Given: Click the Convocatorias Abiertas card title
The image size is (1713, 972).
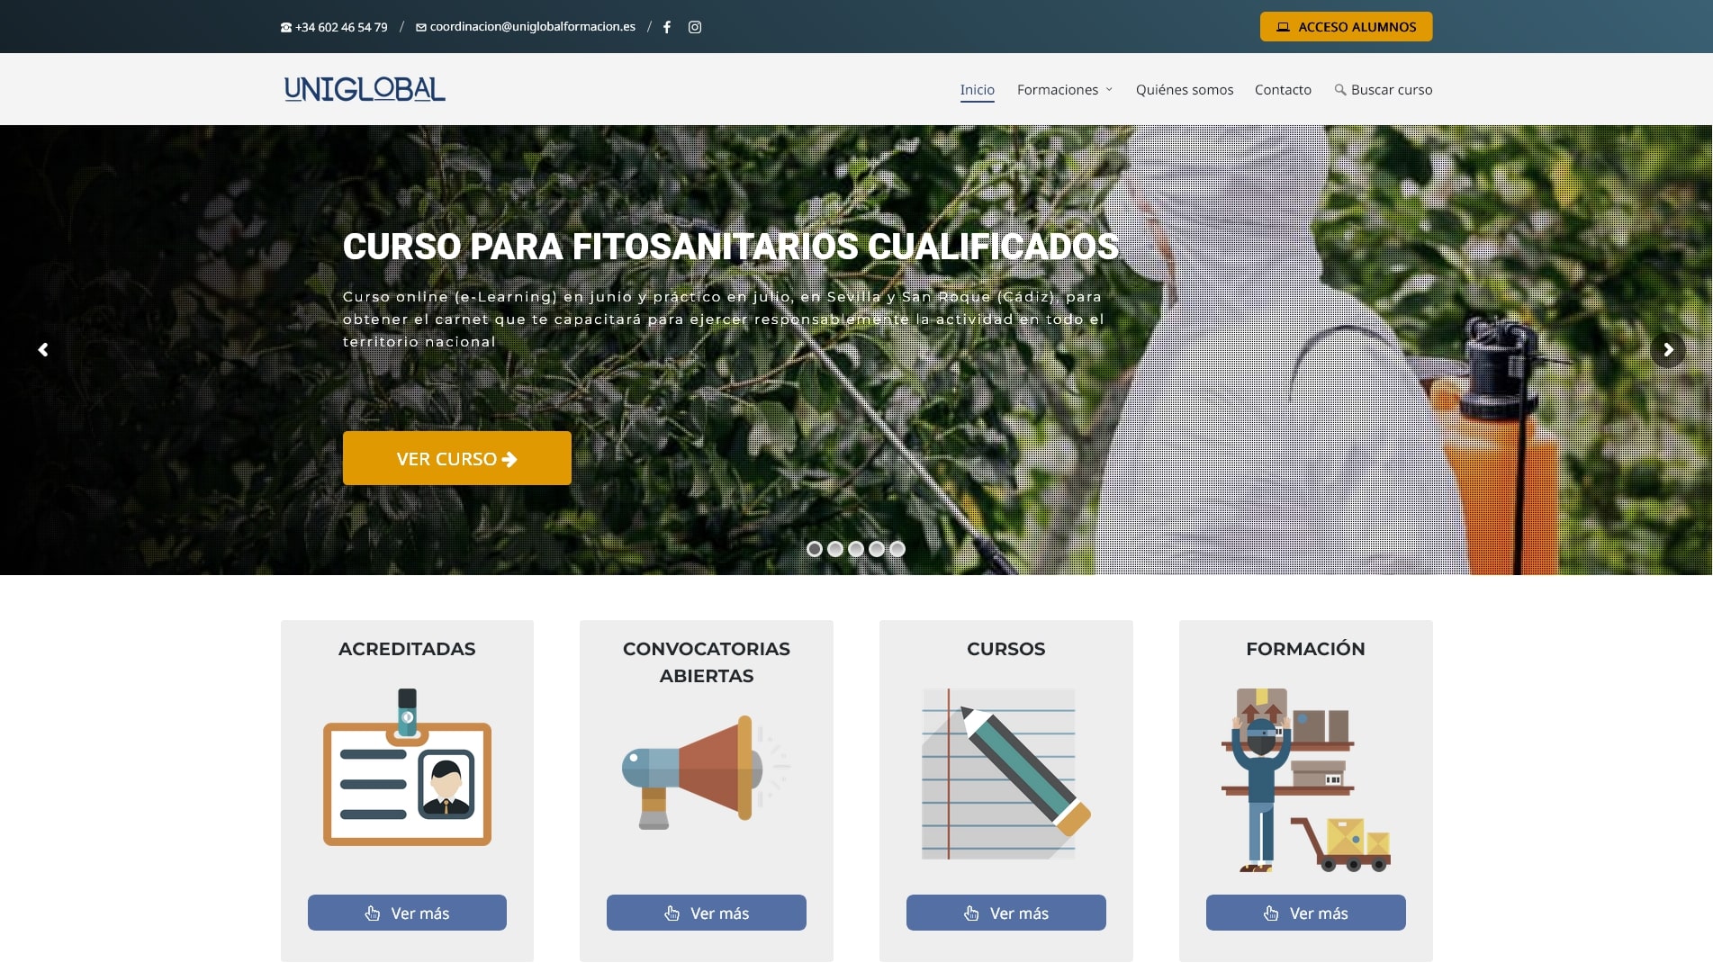Looking at the screenshot, I should (x=706, y=662).
